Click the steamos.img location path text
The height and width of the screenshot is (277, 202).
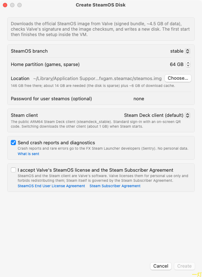pos(97,78)
